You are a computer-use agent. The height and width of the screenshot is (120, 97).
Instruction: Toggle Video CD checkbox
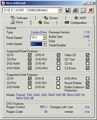coord(87,55)
